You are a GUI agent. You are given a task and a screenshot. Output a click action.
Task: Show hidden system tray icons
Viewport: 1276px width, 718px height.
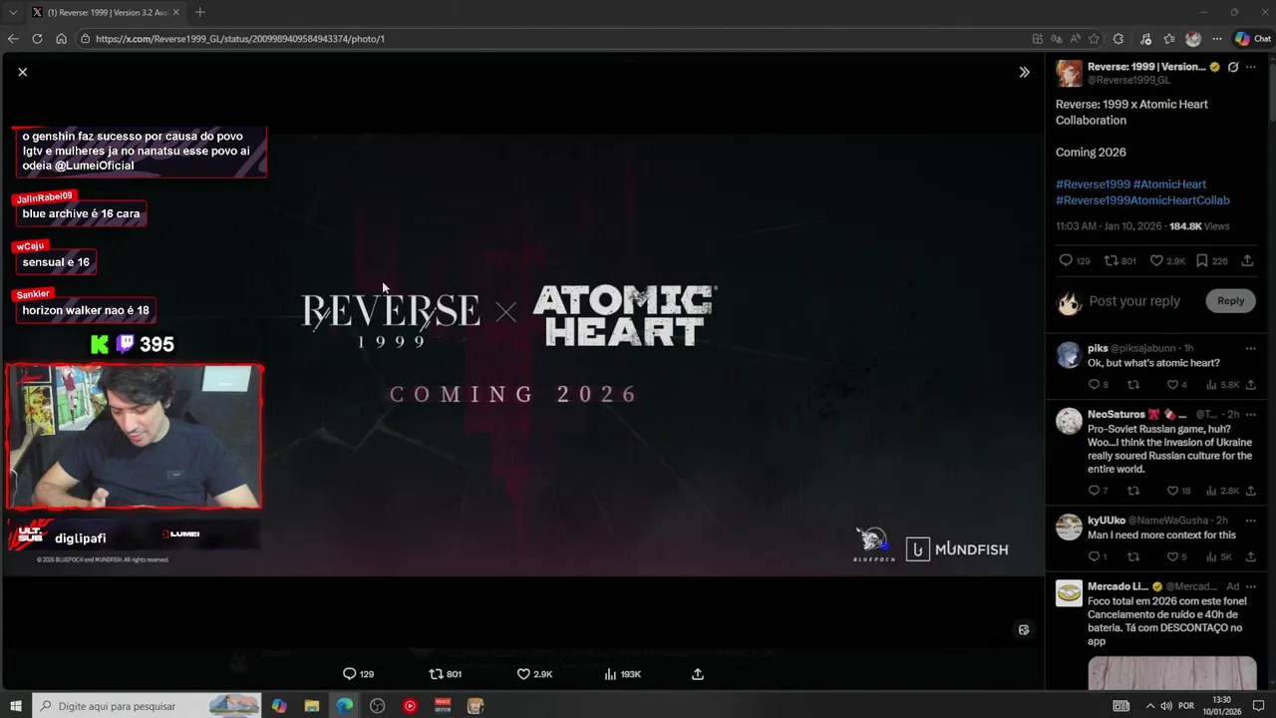(x=1150, y=706)
